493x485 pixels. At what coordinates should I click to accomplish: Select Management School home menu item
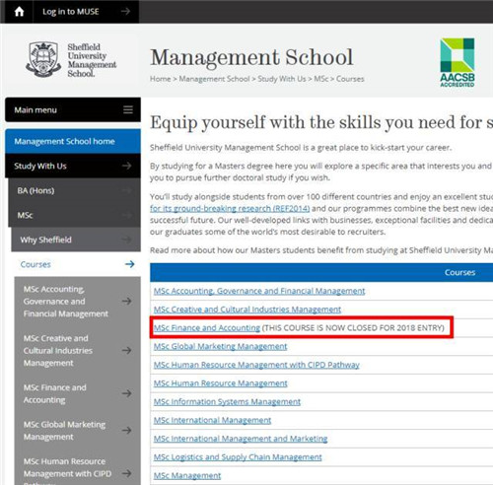tap(73, 141)
